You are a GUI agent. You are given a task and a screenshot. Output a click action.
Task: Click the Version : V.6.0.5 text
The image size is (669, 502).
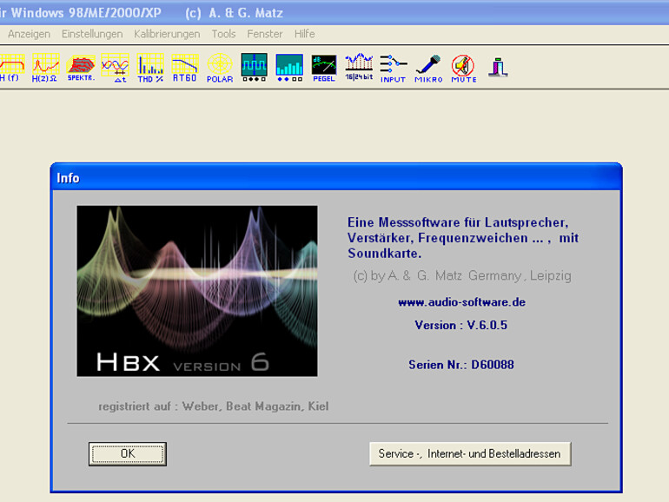coord(460,326)
